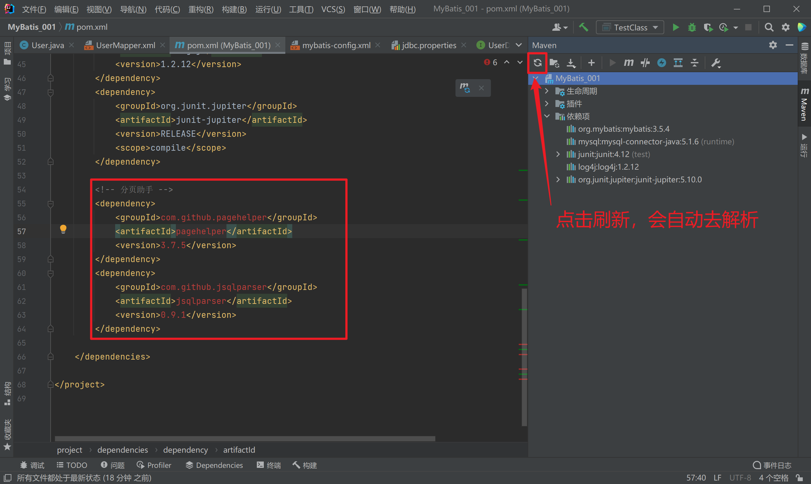Click the green build hammer icon

(584, 28)
